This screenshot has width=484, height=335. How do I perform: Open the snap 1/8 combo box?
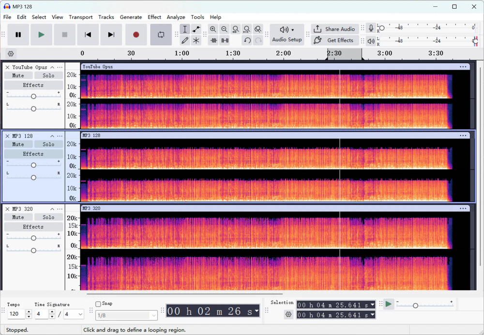(x=126, y=315)
